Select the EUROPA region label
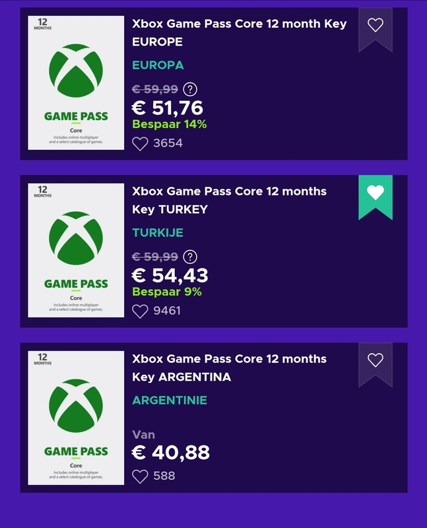 [158, 65]
